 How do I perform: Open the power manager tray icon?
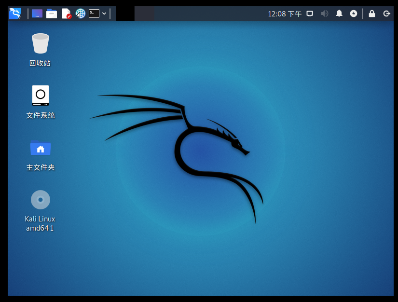354,14
